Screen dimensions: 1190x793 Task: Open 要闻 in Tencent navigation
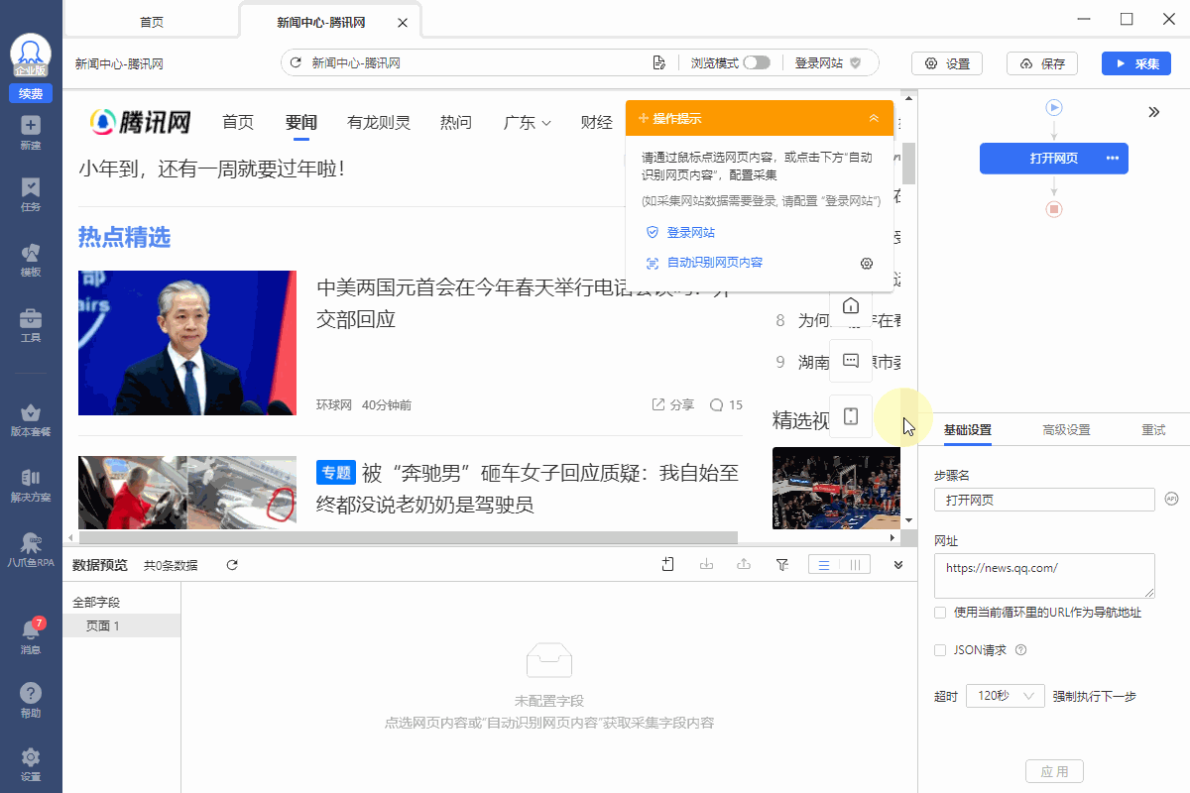pos(300,123)
